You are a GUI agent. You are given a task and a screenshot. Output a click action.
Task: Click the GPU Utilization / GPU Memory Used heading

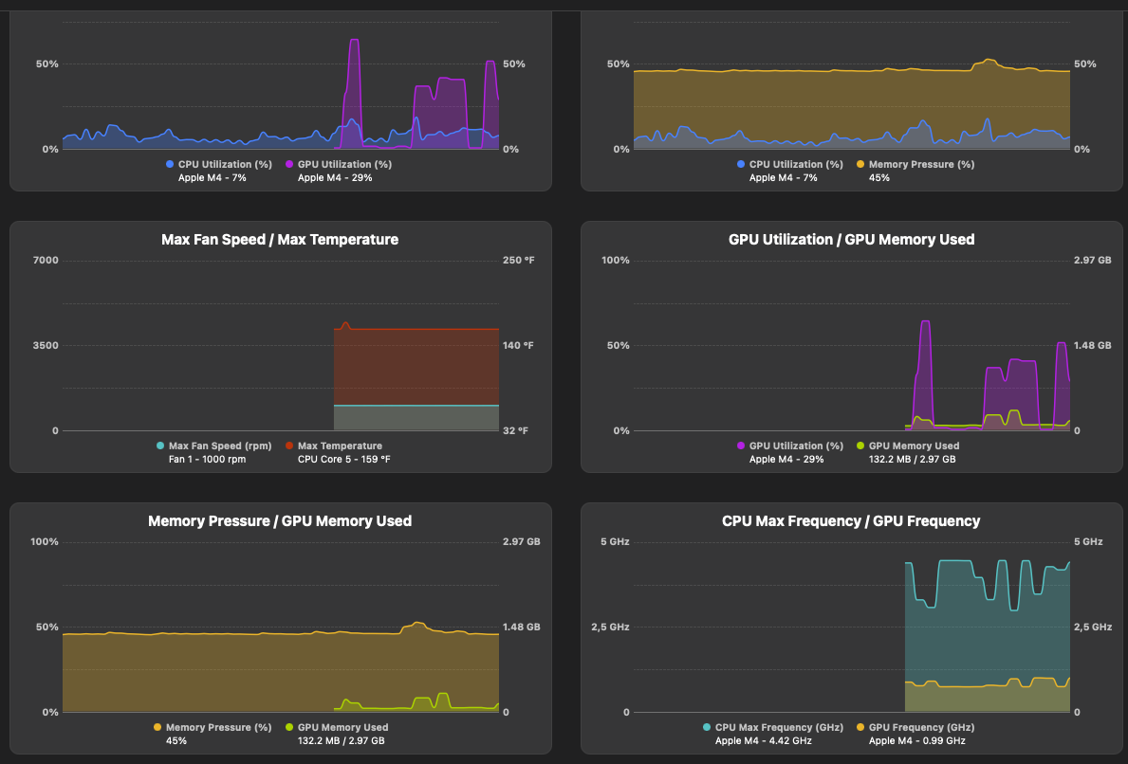[851, 240]
